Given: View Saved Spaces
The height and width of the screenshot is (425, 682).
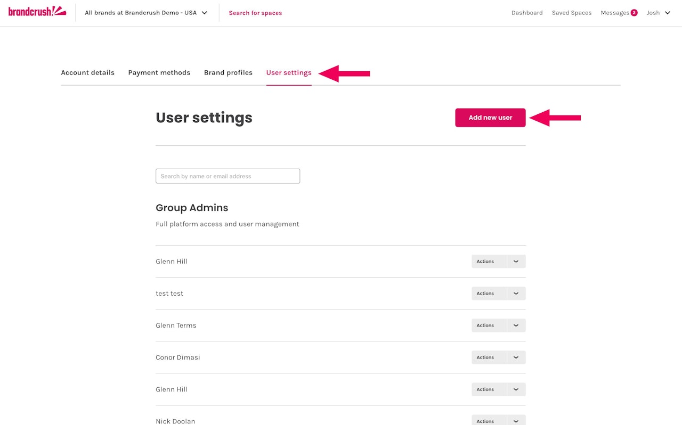Looking at the screenshot, I should (572, 13).
